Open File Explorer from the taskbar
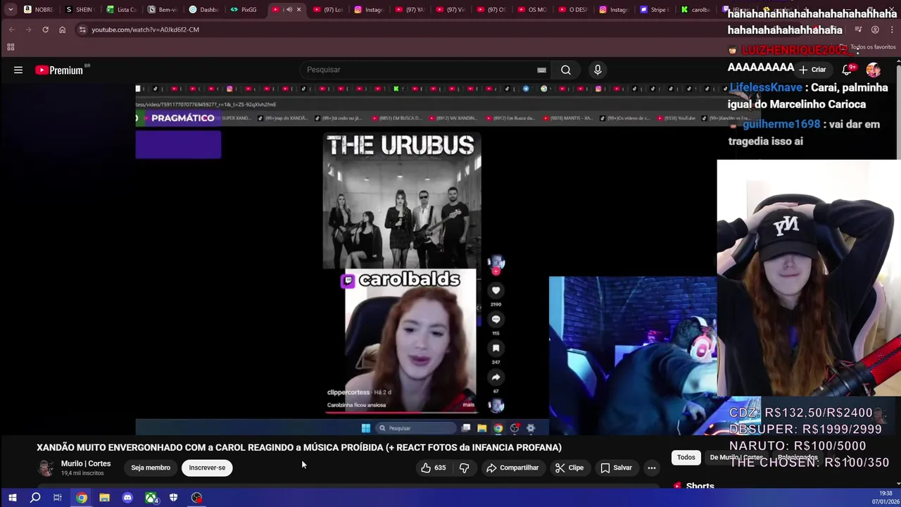901x507 pixels. (104, 498)
